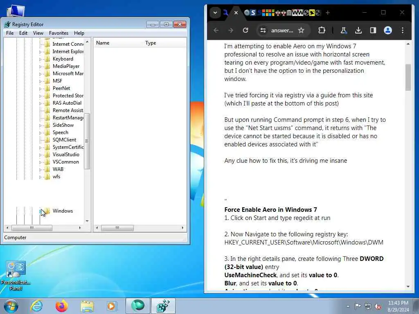
Task: Sort values by Name column header
Action: click(118, 43)
